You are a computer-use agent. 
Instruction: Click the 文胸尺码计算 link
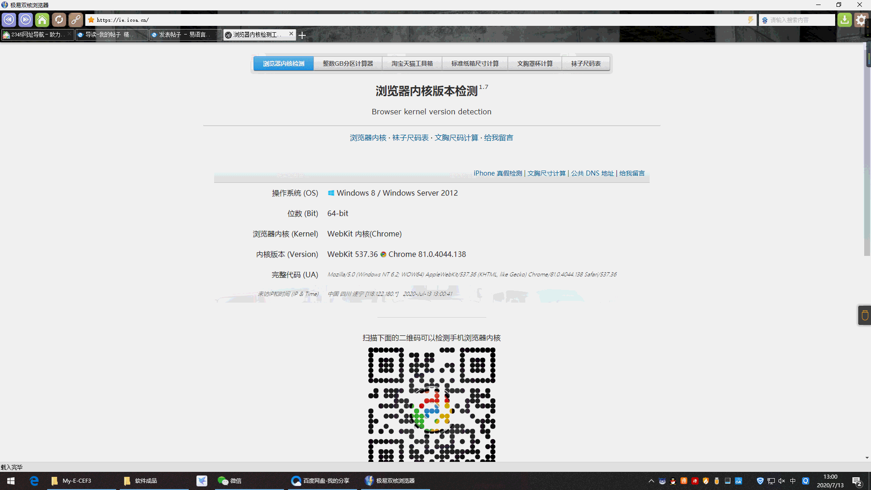[x=456, y=137]
